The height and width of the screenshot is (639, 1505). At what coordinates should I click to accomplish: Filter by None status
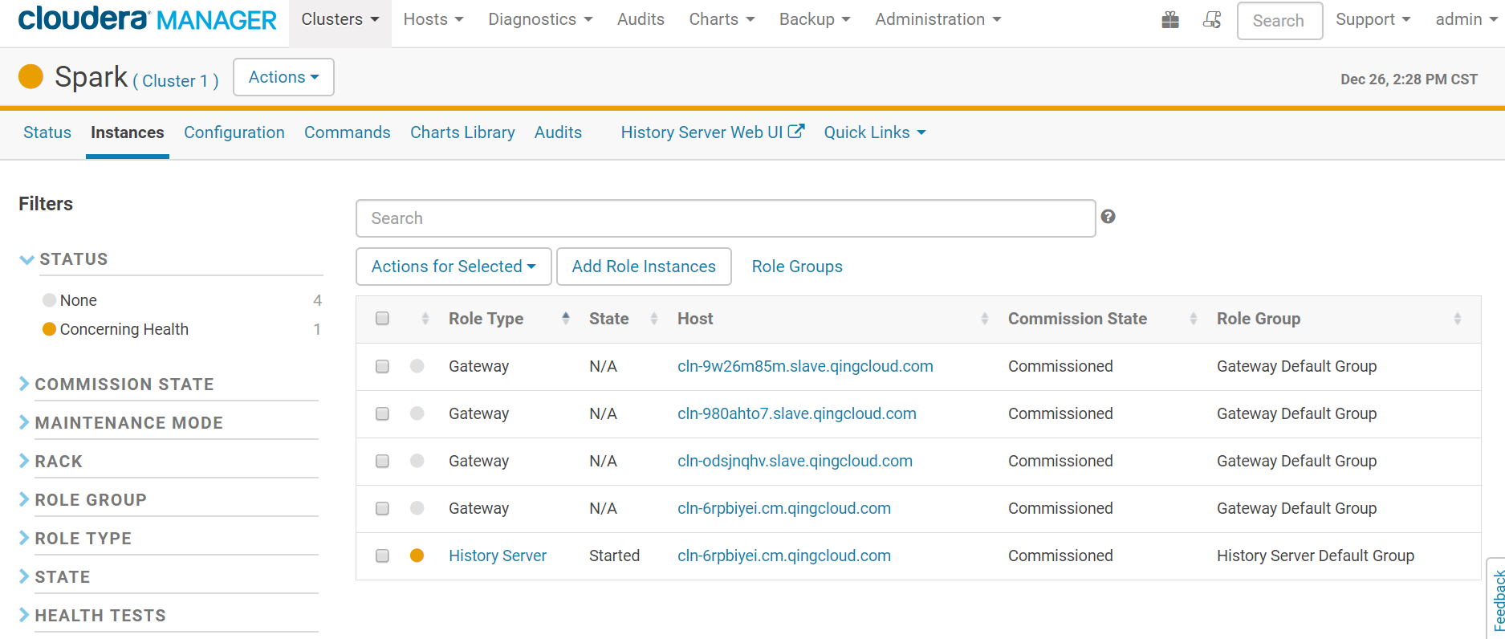click(x=79, y=300)
